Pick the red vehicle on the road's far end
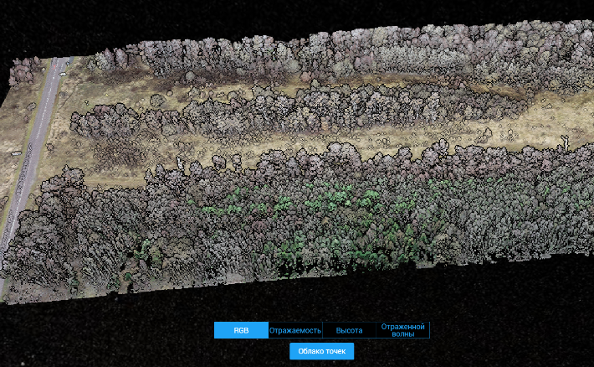 point(54,67)
